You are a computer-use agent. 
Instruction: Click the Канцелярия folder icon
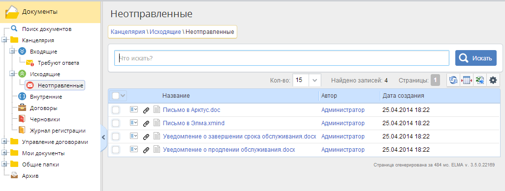pyautogui.click(x=14, y=40)
